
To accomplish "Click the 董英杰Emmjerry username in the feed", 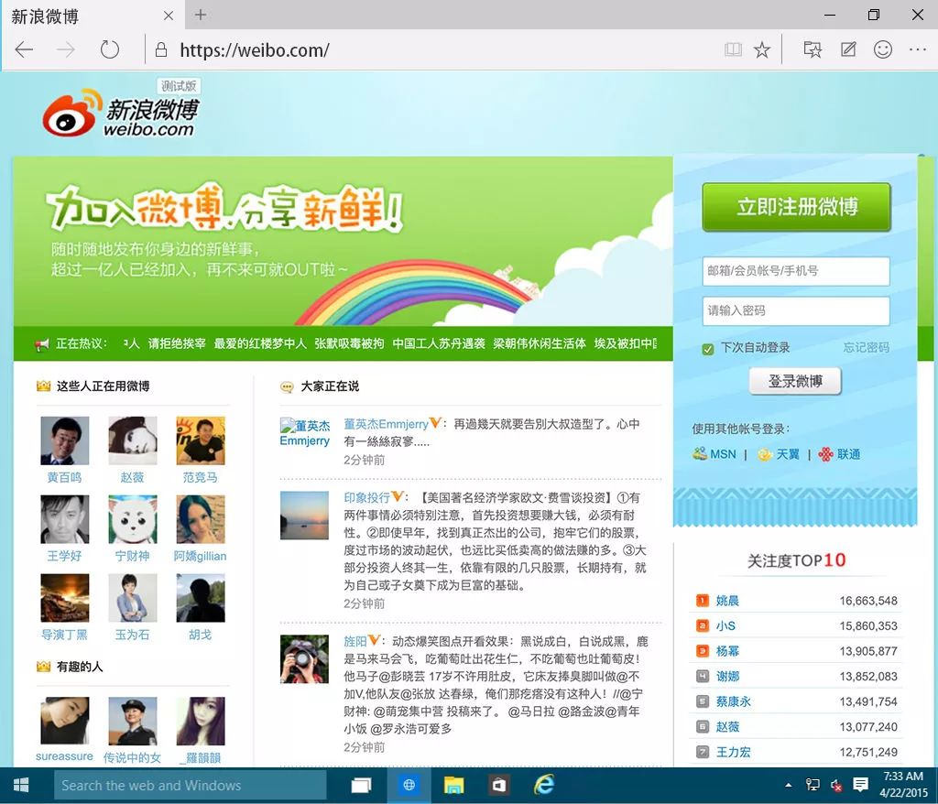I will click(386, 424).
